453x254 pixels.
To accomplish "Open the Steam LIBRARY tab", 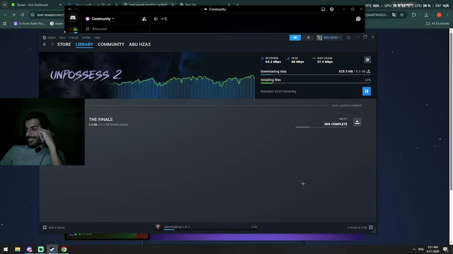I will [x=84, y=44].
